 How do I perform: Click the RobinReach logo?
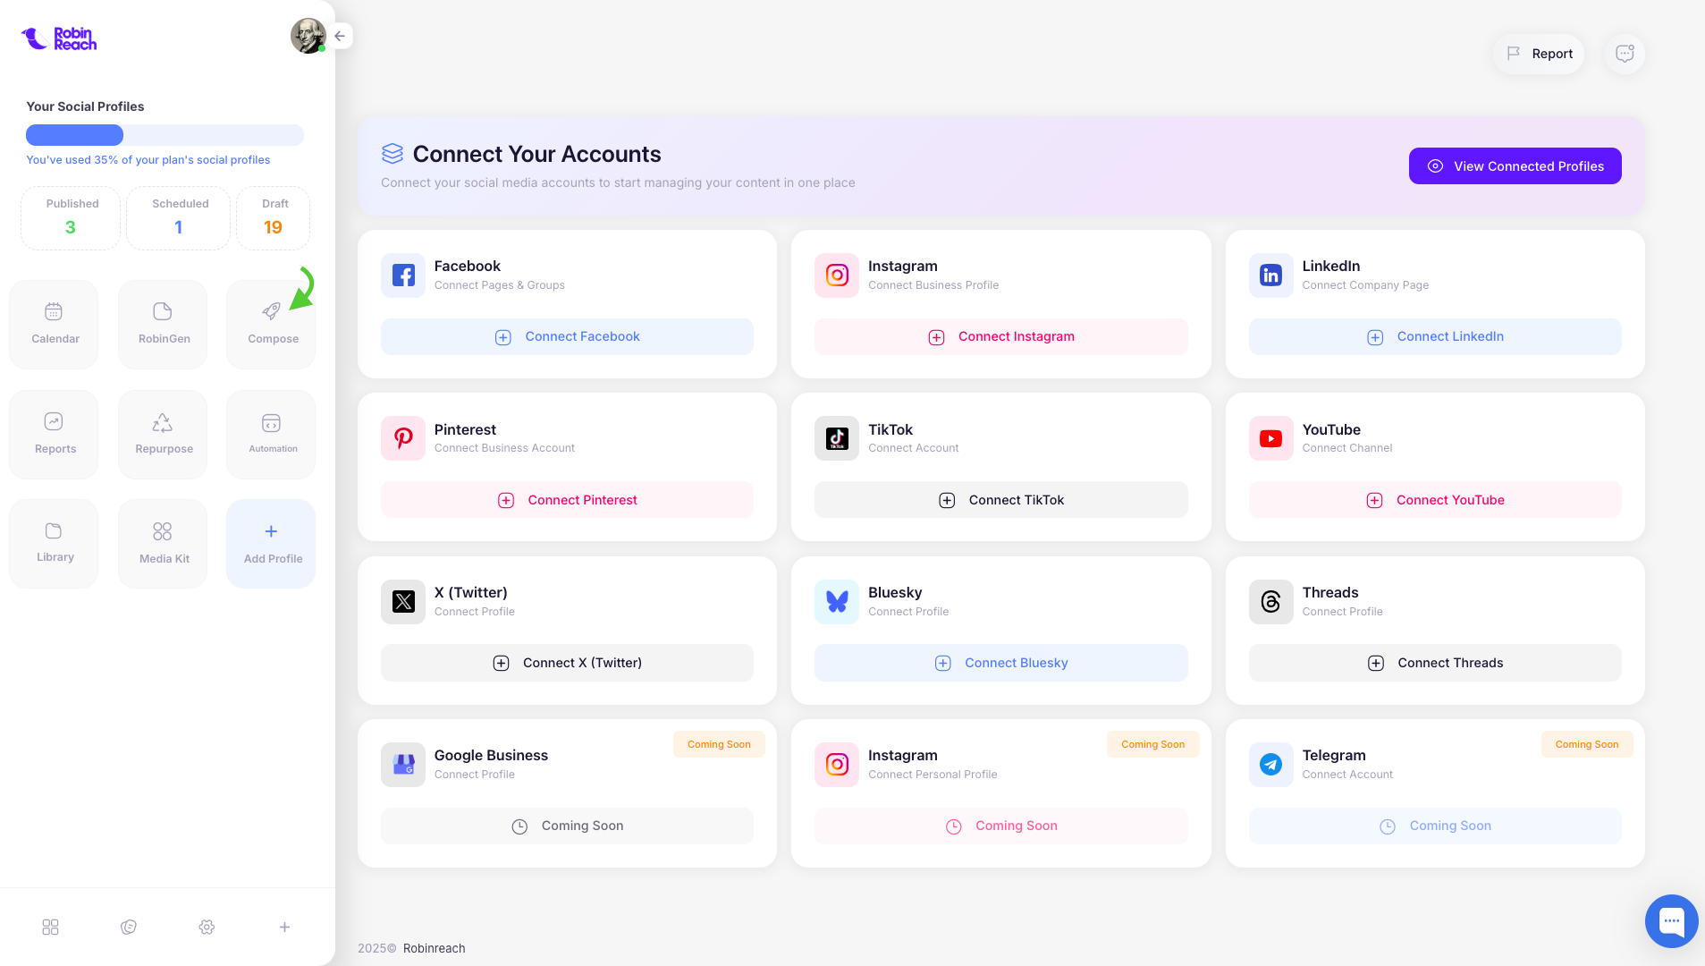coord(58,37)
